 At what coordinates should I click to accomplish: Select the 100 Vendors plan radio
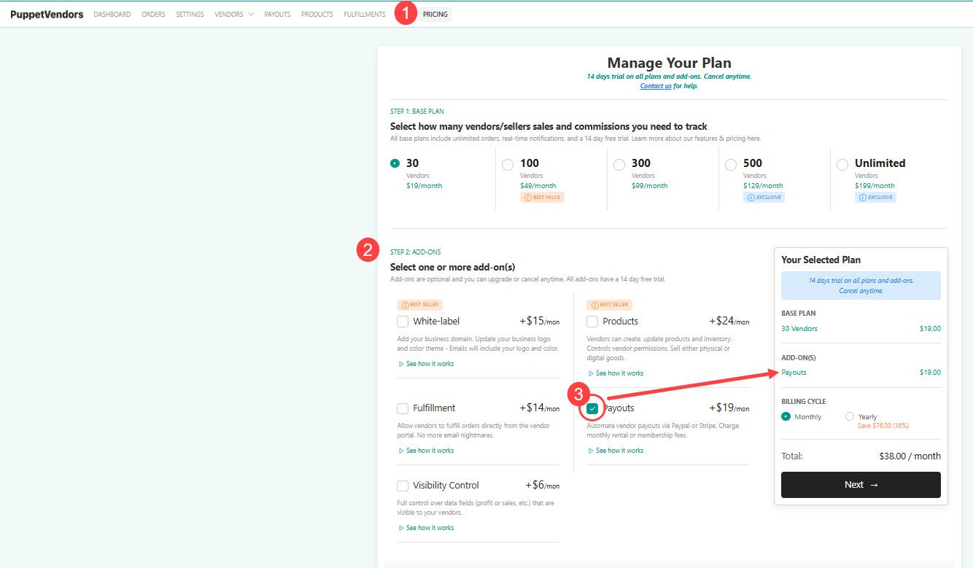point(508,166)
